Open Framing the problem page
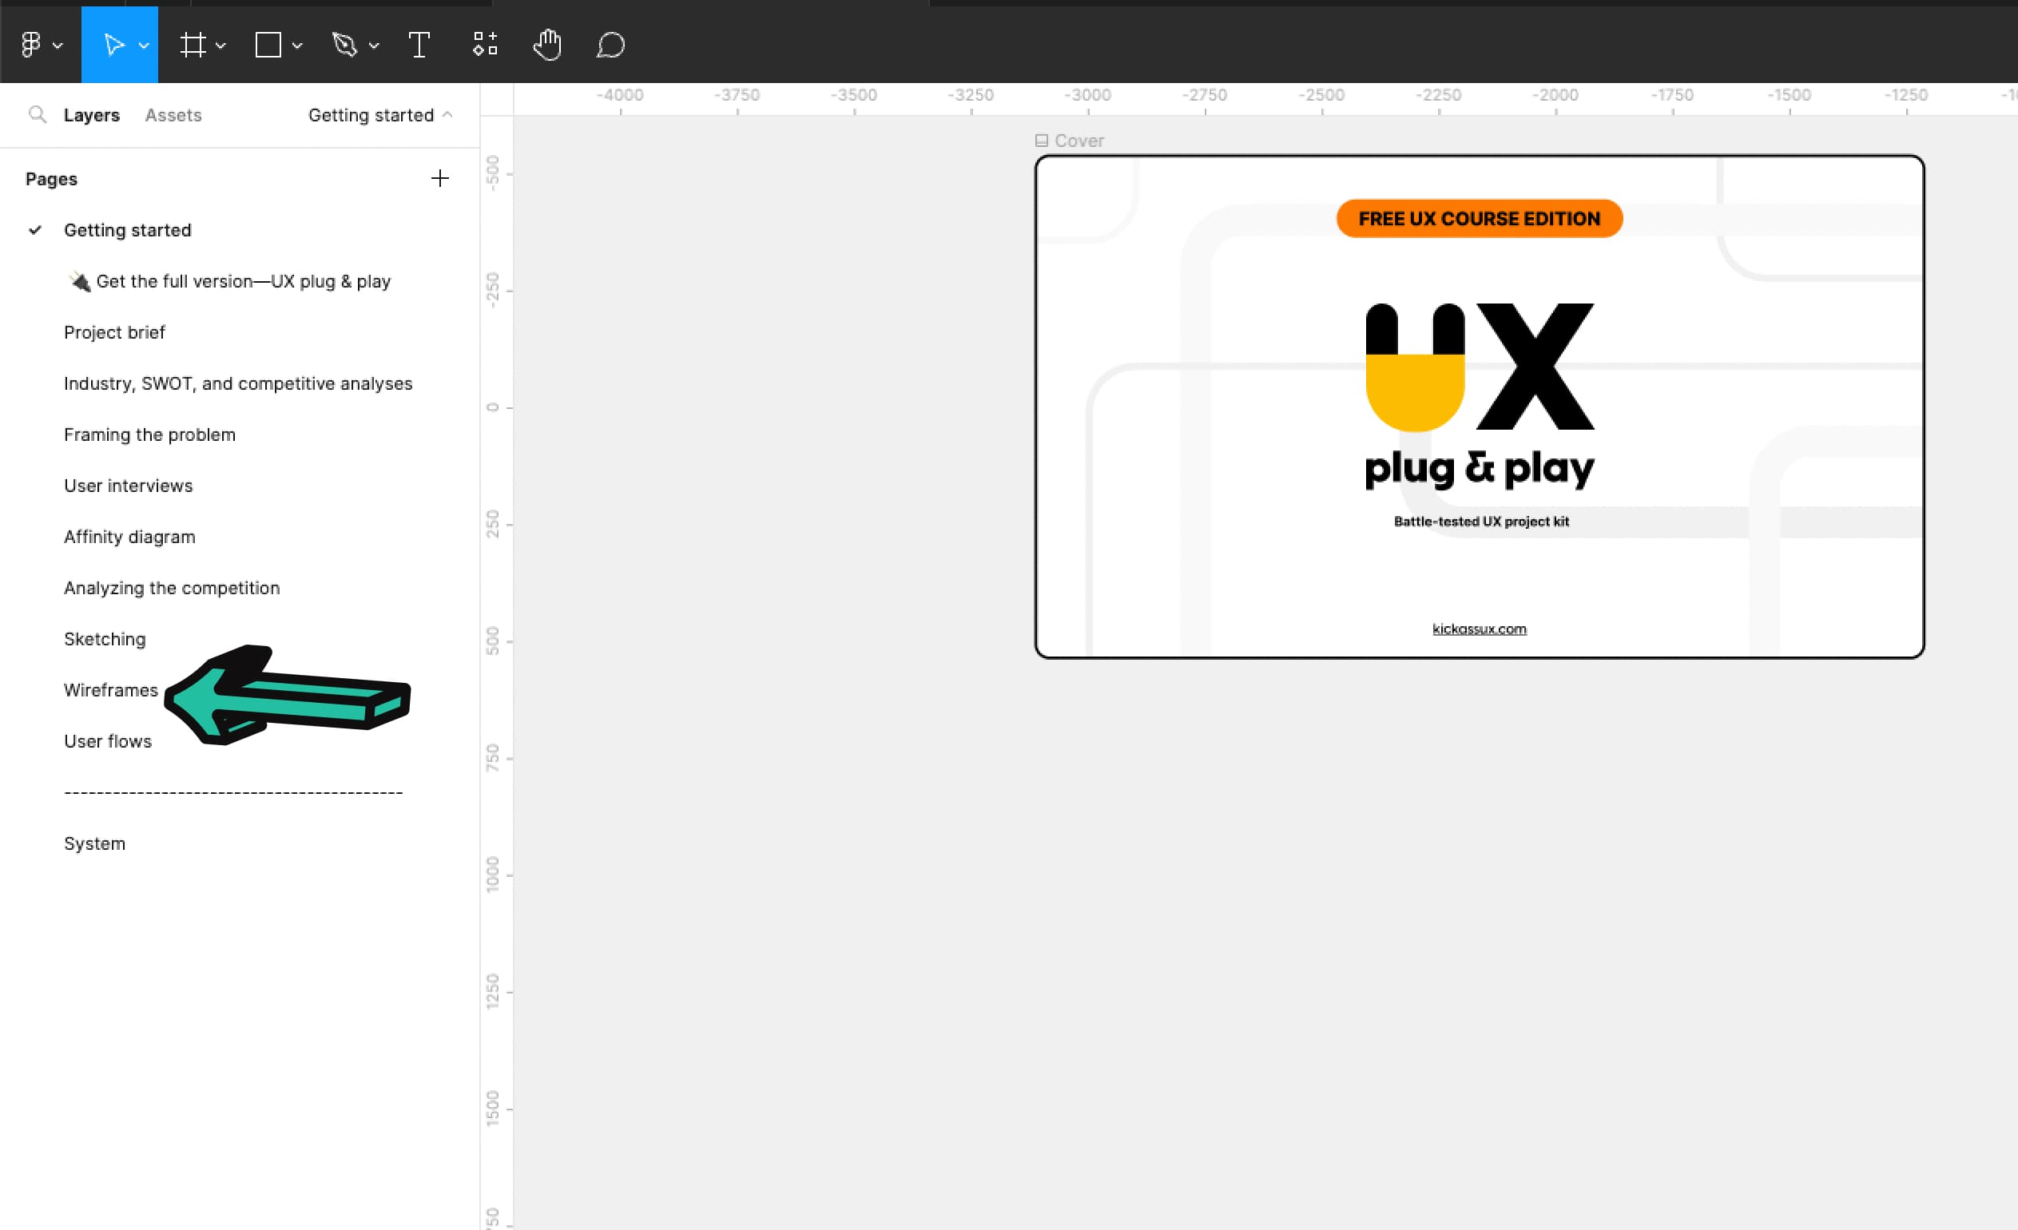Screen dimensions: 2018x1230 pyautogui.click(x=150, y=434)
